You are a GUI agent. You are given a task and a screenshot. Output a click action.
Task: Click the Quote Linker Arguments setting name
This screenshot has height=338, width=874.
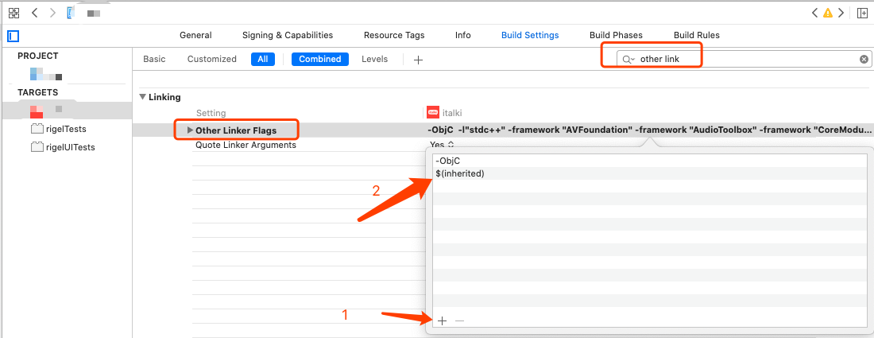pyautogui.click(x=246, y=145)
